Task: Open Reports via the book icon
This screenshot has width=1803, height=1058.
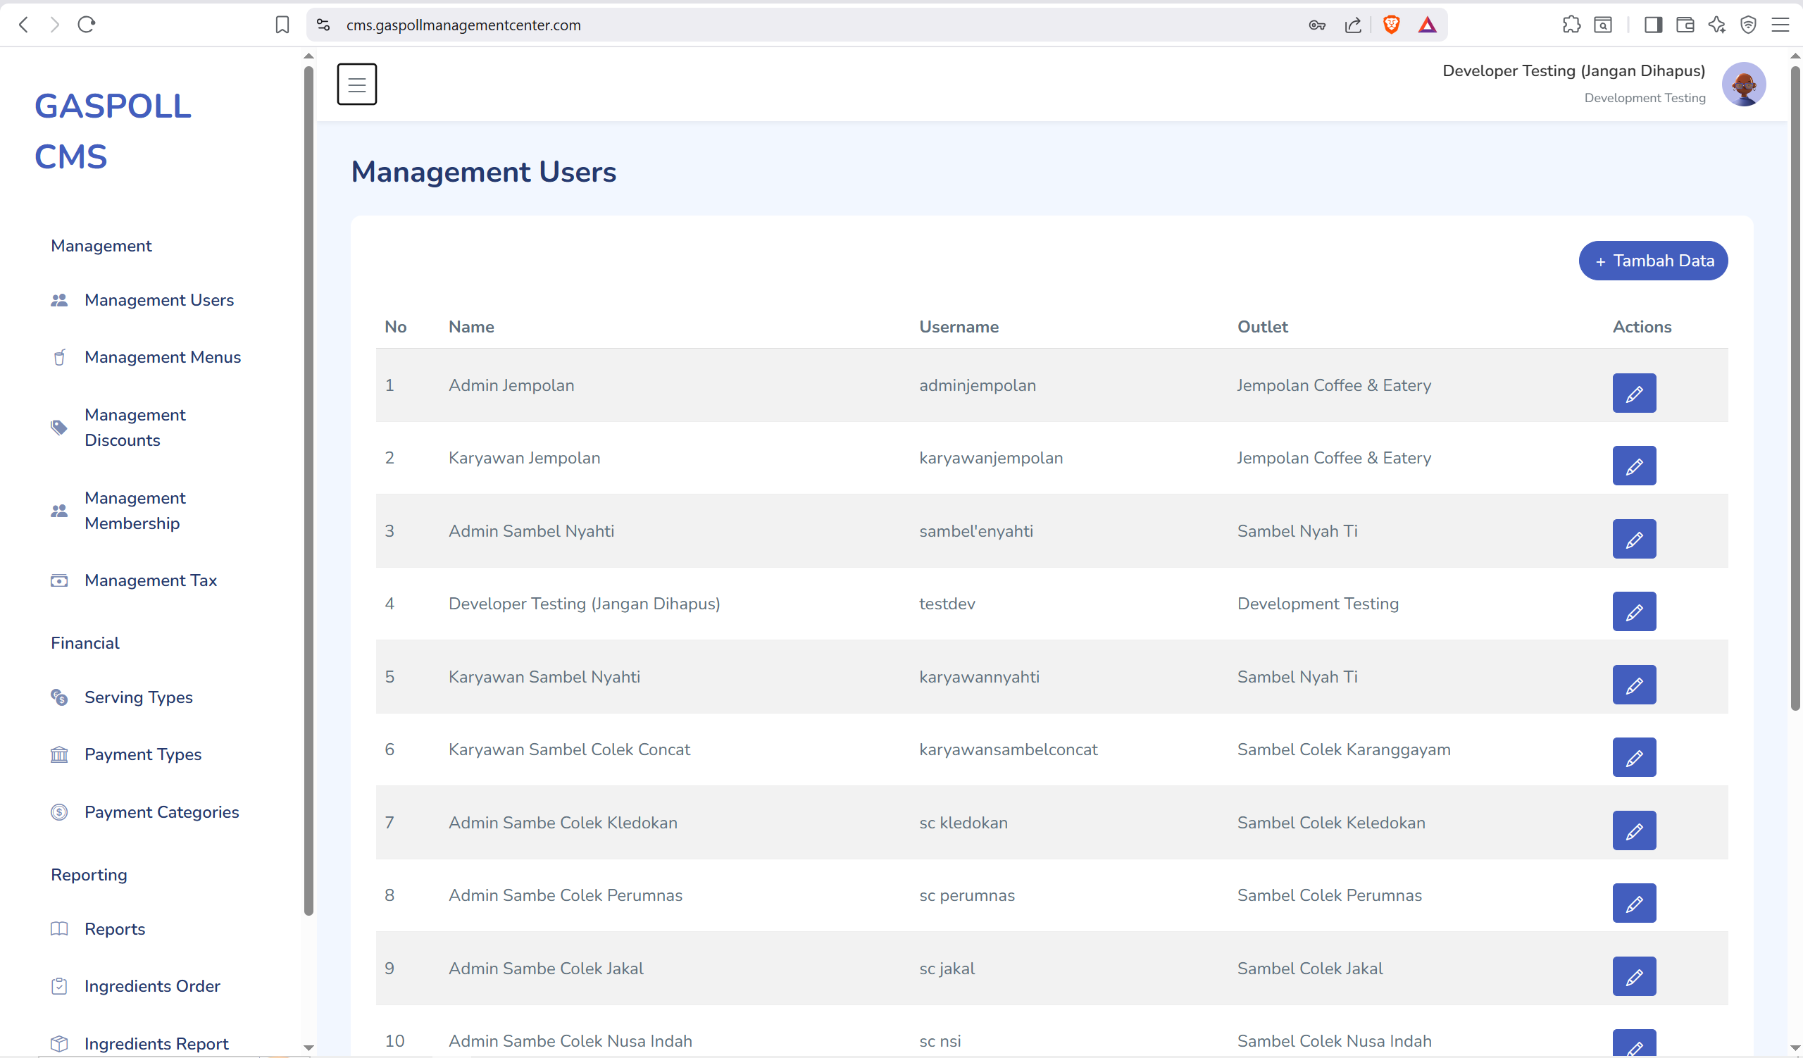Action: coord(59,928)
